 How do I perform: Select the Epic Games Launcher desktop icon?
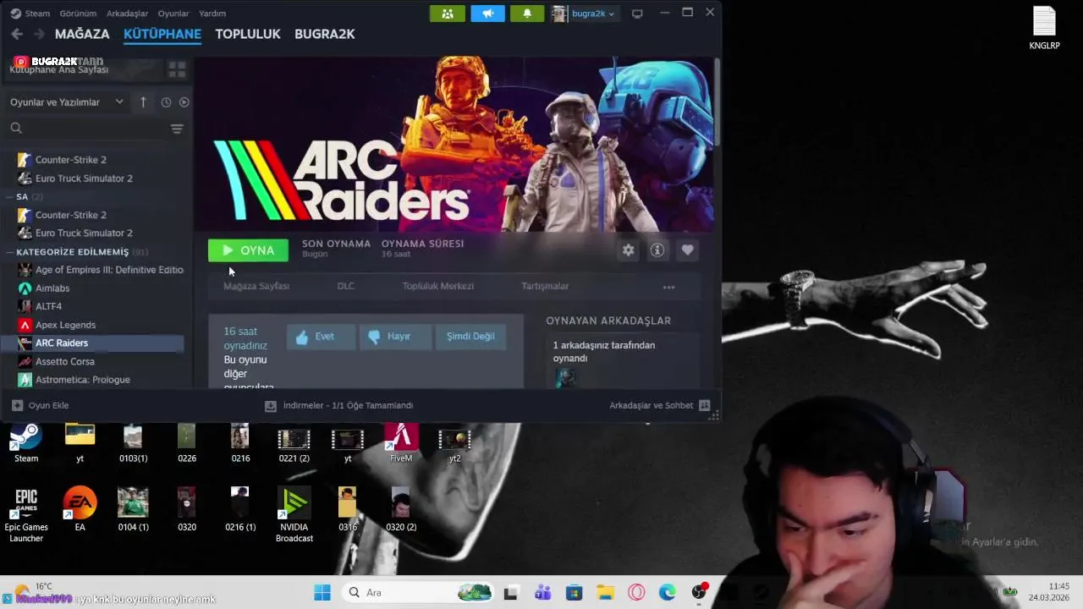click(26, 515)
